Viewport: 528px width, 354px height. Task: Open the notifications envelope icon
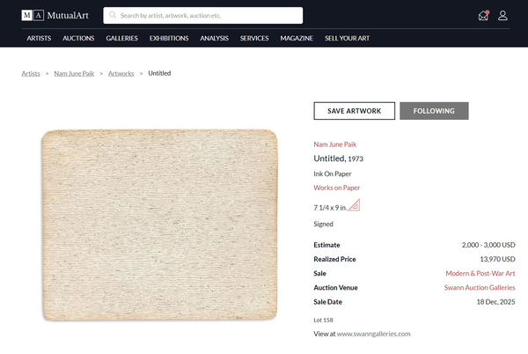[x=483, y=15]
